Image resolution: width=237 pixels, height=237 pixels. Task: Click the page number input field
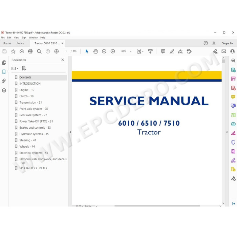(x=66, y=51)
